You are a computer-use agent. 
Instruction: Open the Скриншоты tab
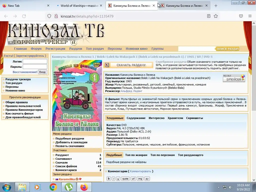194,118
